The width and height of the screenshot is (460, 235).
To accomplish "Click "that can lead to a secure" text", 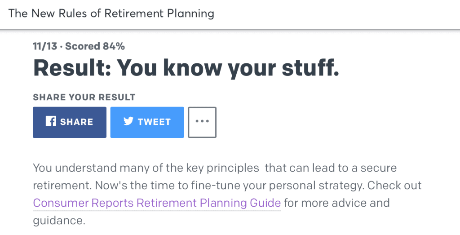I will 331,168.
